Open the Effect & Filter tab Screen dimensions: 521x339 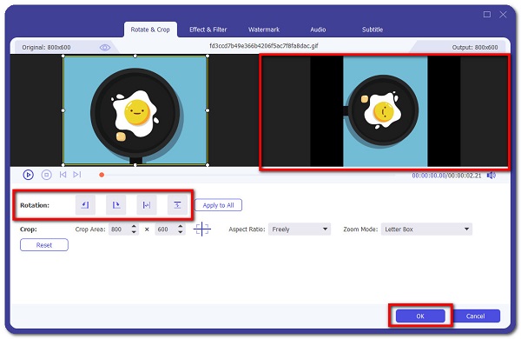208,30
